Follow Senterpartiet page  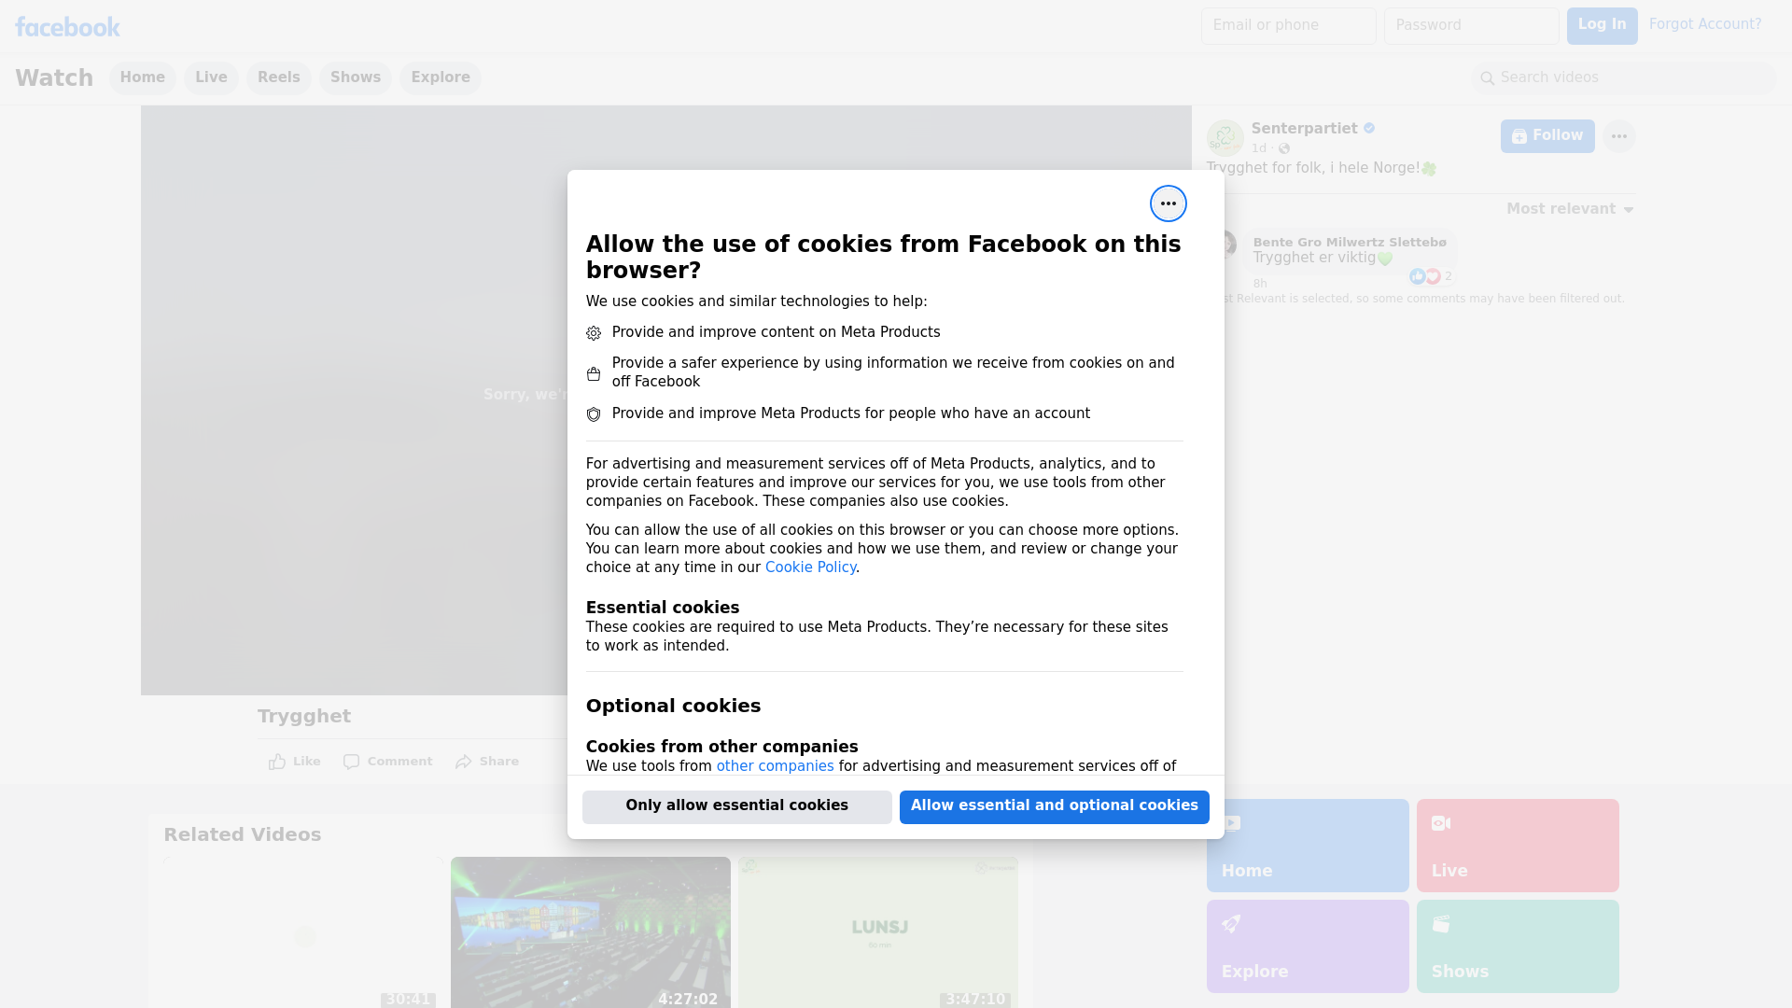tap(1547, 136)
